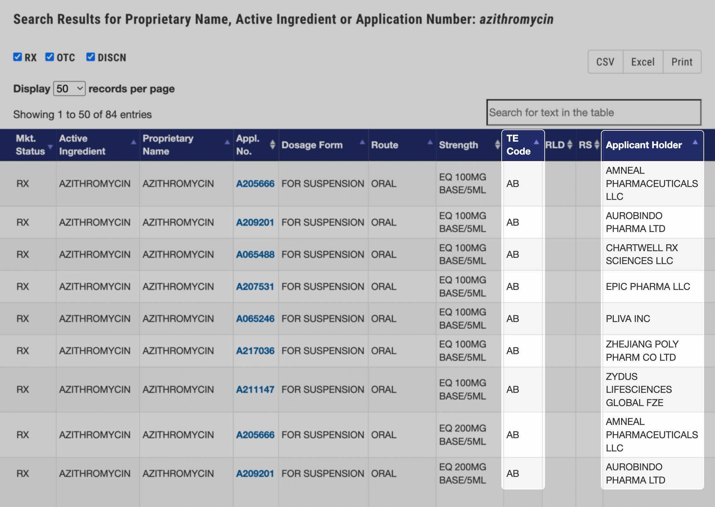Select 'PLIVA INC' applicant cell

click(x=653, y=319)
